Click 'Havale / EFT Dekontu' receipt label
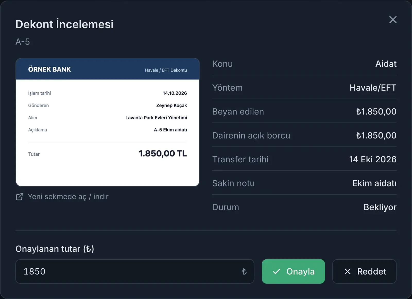The width and height of the screenshot is (412, 299). click(x=166, y=70)
